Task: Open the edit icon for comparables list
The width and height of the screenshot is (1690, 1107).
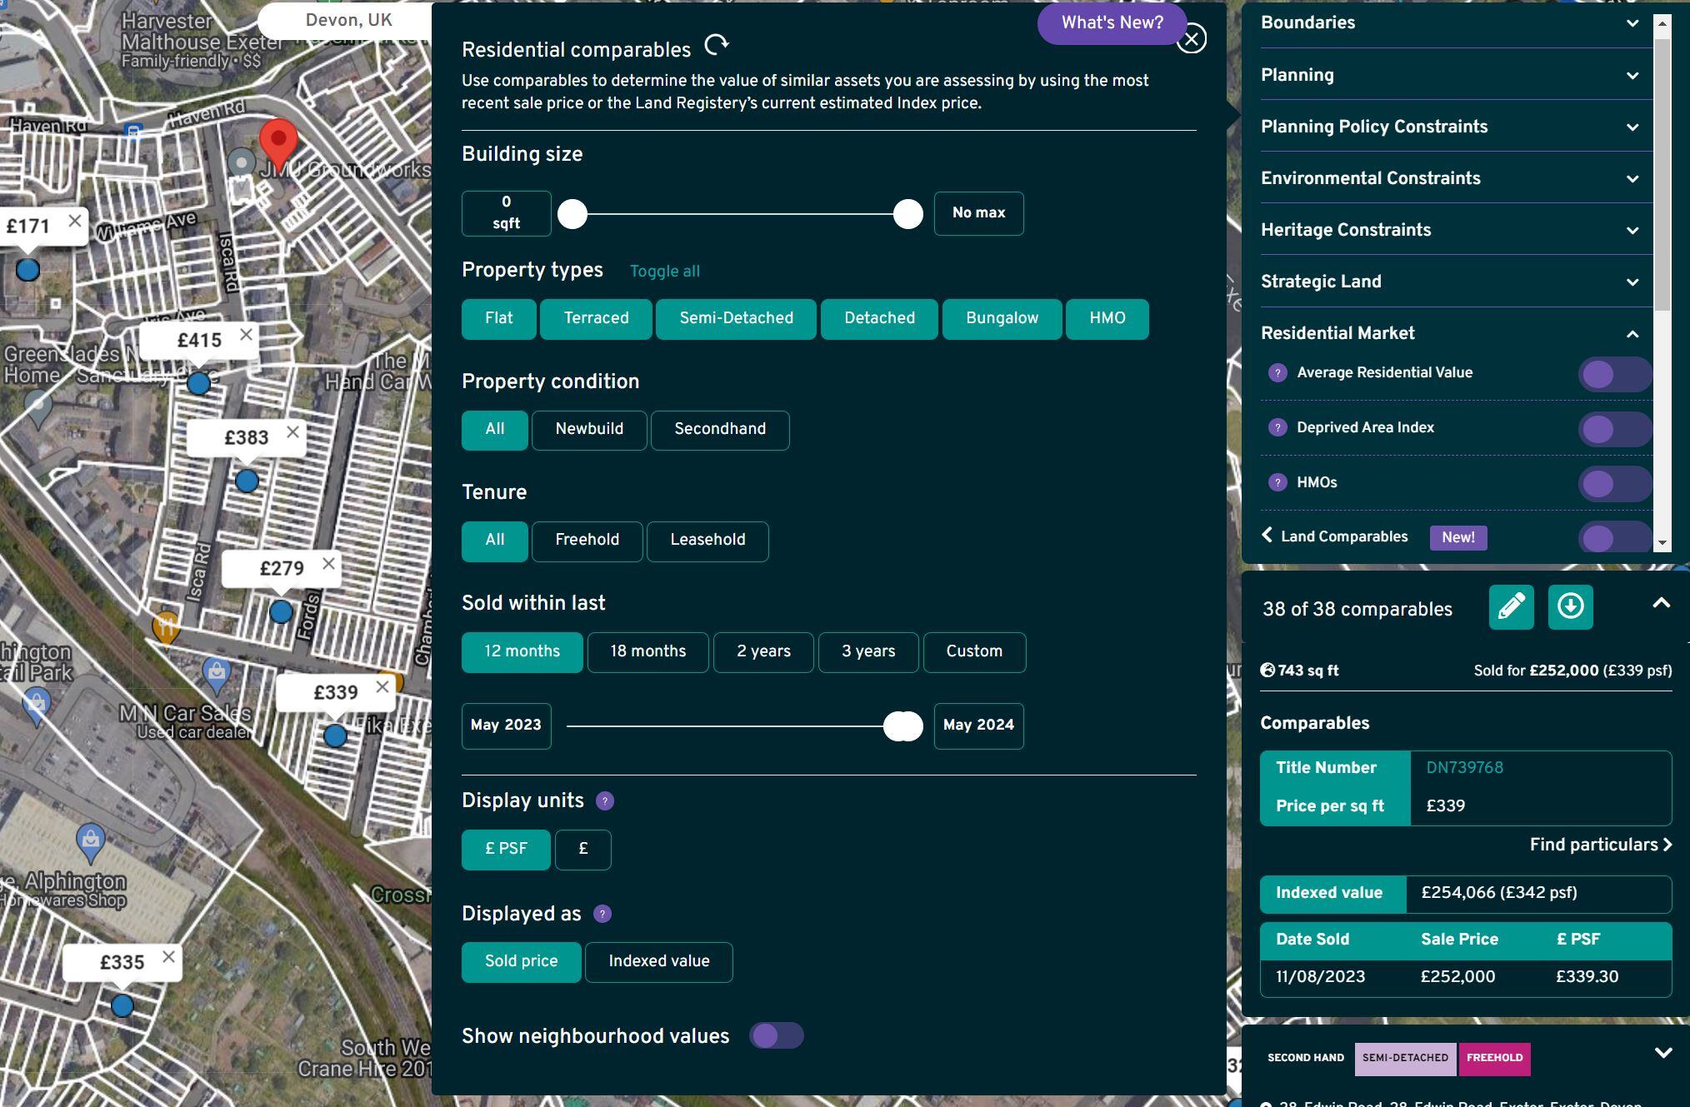Action: (x=1511, y=607)
